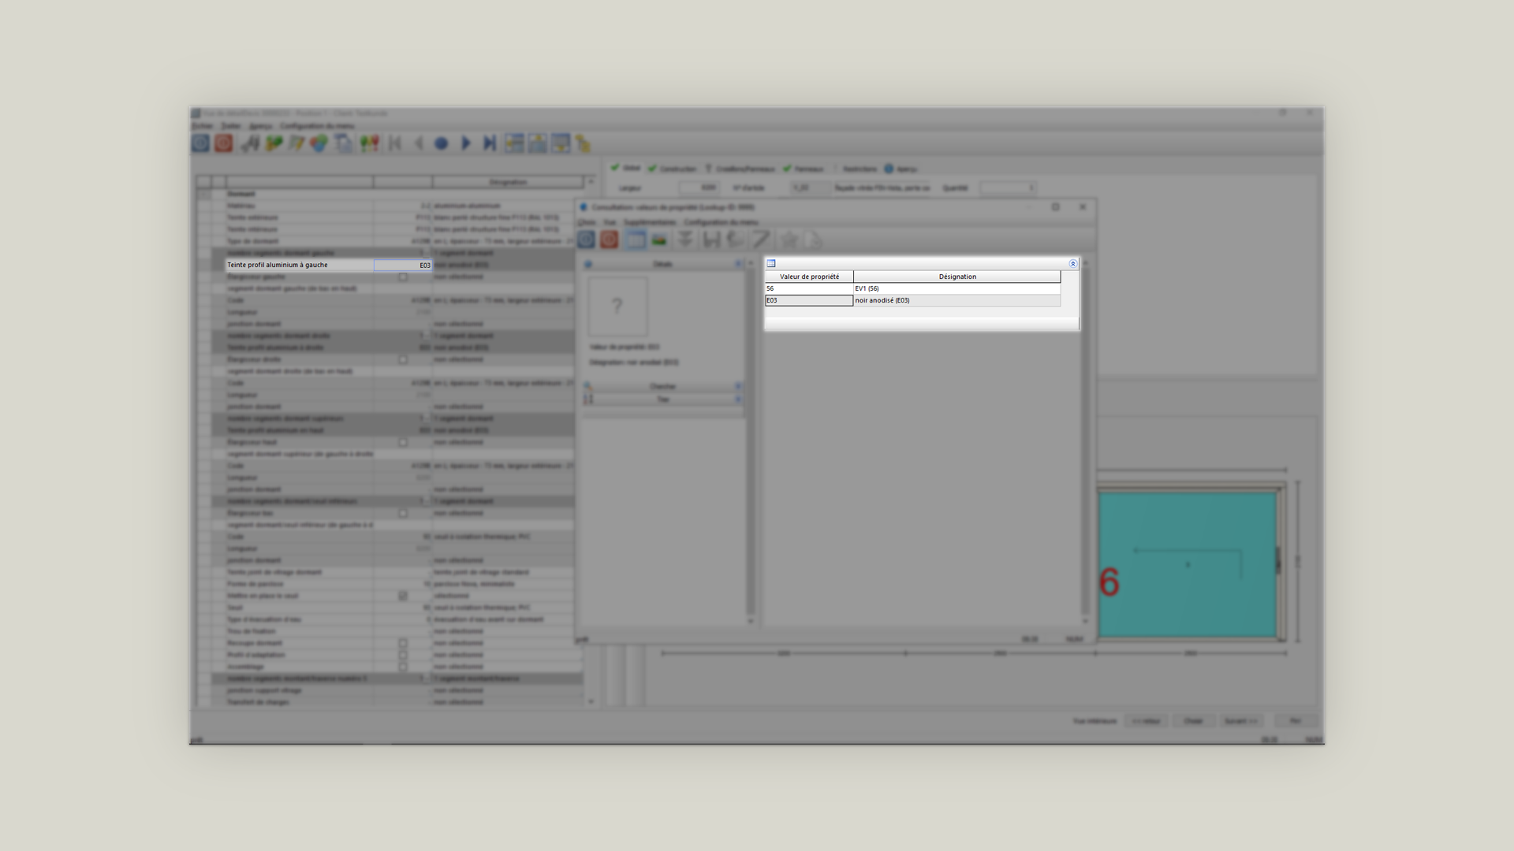1514x851 pixels.
Task: Click the red power icon in lookup dialog toolbar
Action: click(609, 239)
